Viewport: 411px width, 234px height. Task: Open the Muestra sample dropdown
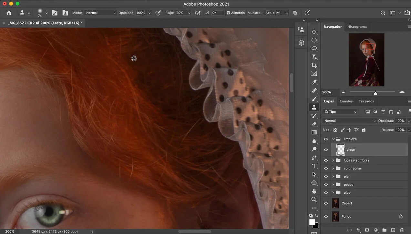click(x=276, y=13)
